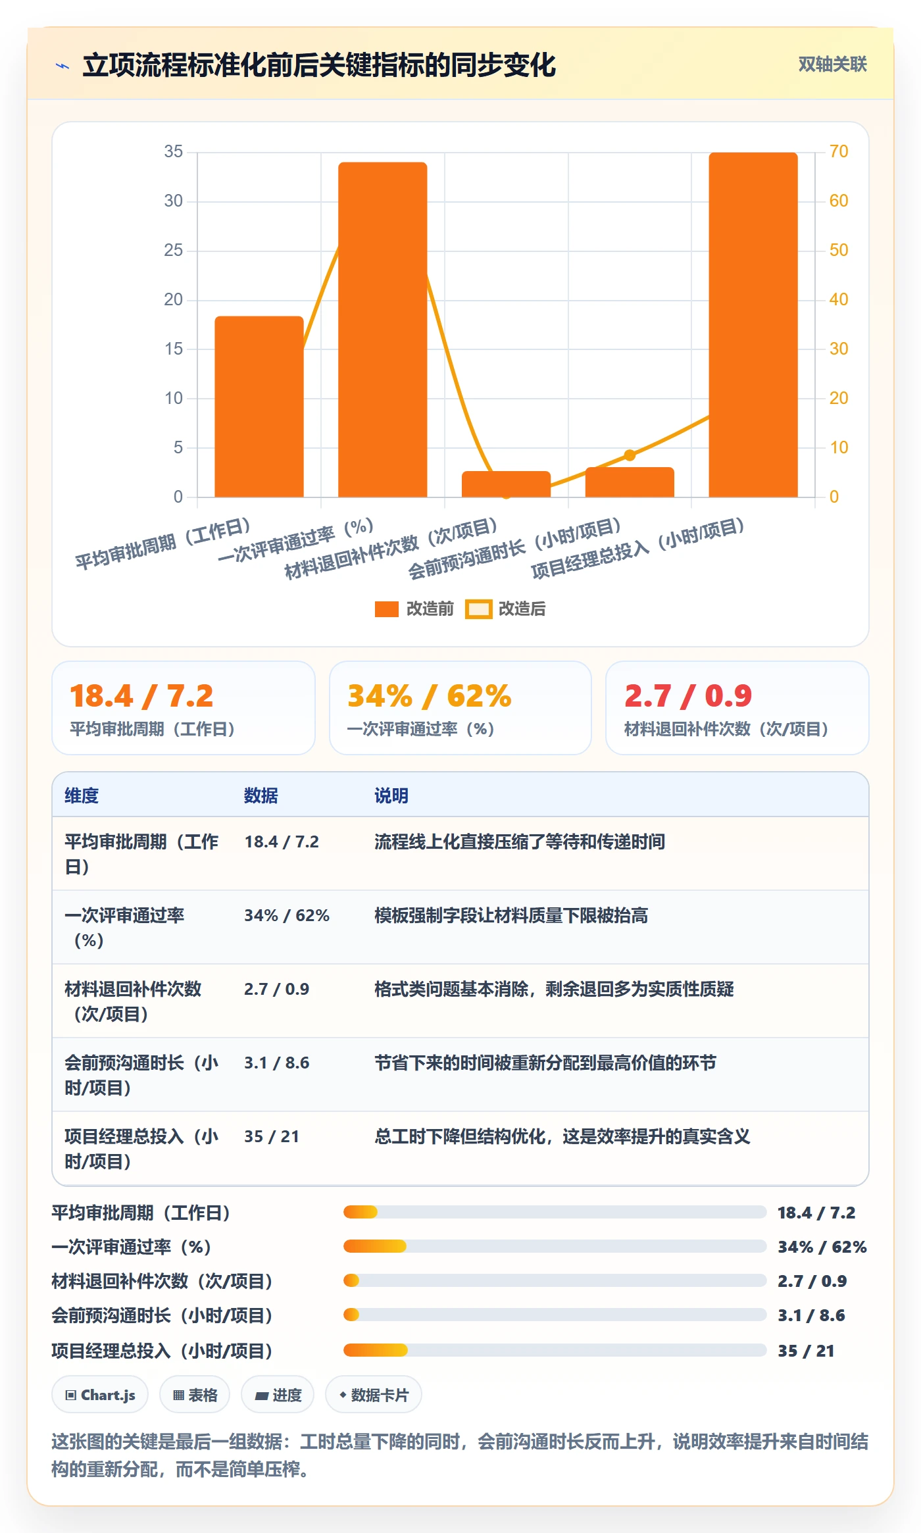
Task: Click the summary paragraph starting 这张图的关键
Action: coord(460,1455)
